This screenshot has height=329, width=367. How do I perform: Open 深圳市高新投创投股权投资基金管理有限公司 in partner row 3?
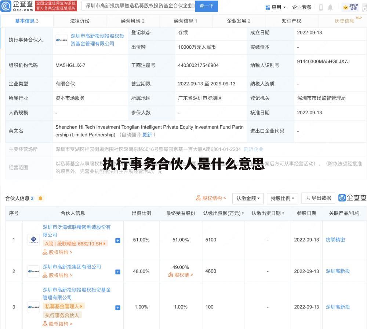[77, 294]
